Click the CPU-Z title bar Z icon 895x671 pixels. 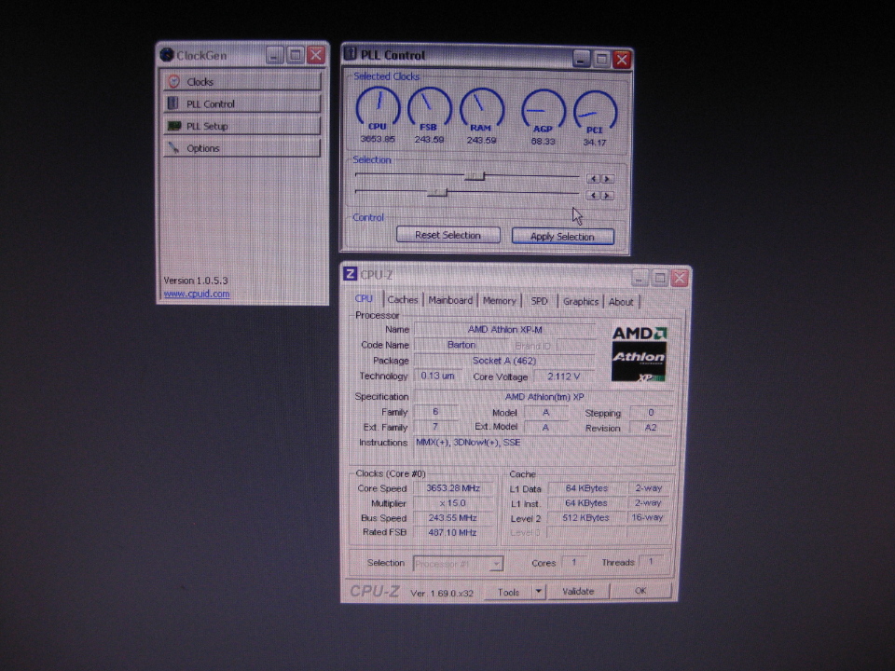point(350,274)
